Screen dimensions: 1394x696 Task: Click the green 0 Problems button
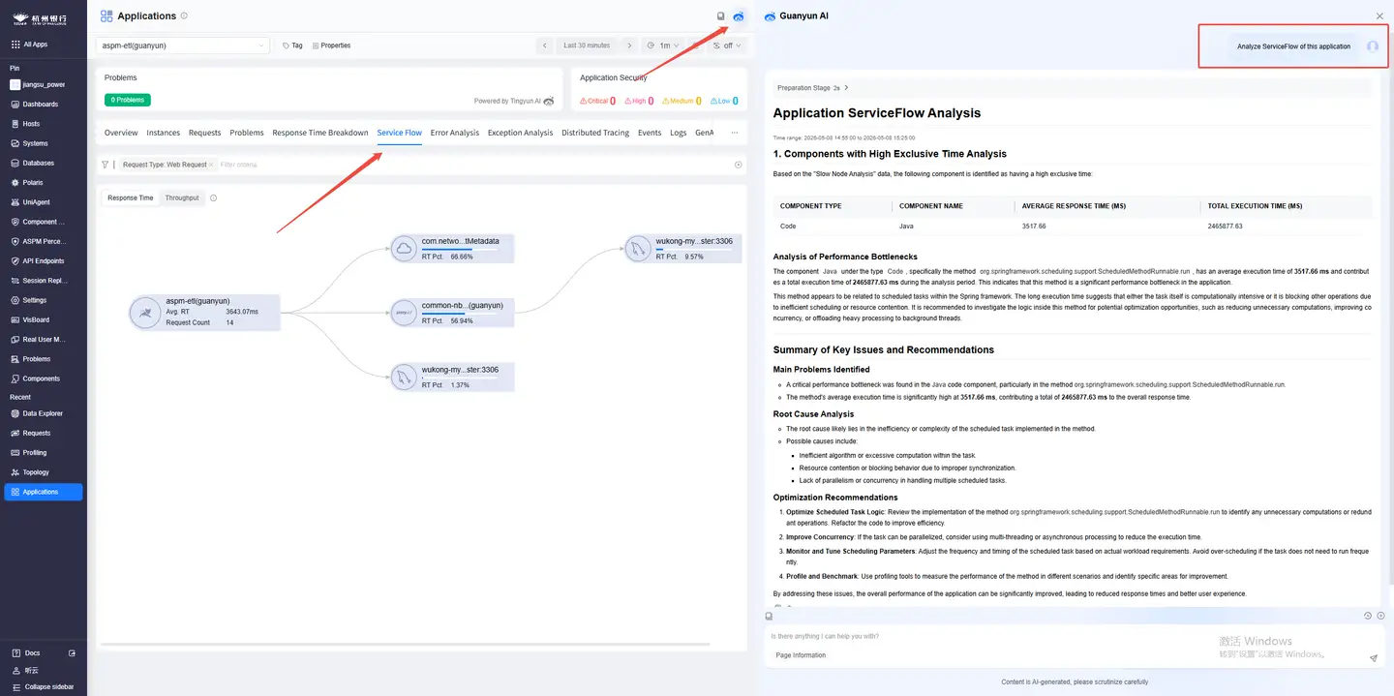128,100
